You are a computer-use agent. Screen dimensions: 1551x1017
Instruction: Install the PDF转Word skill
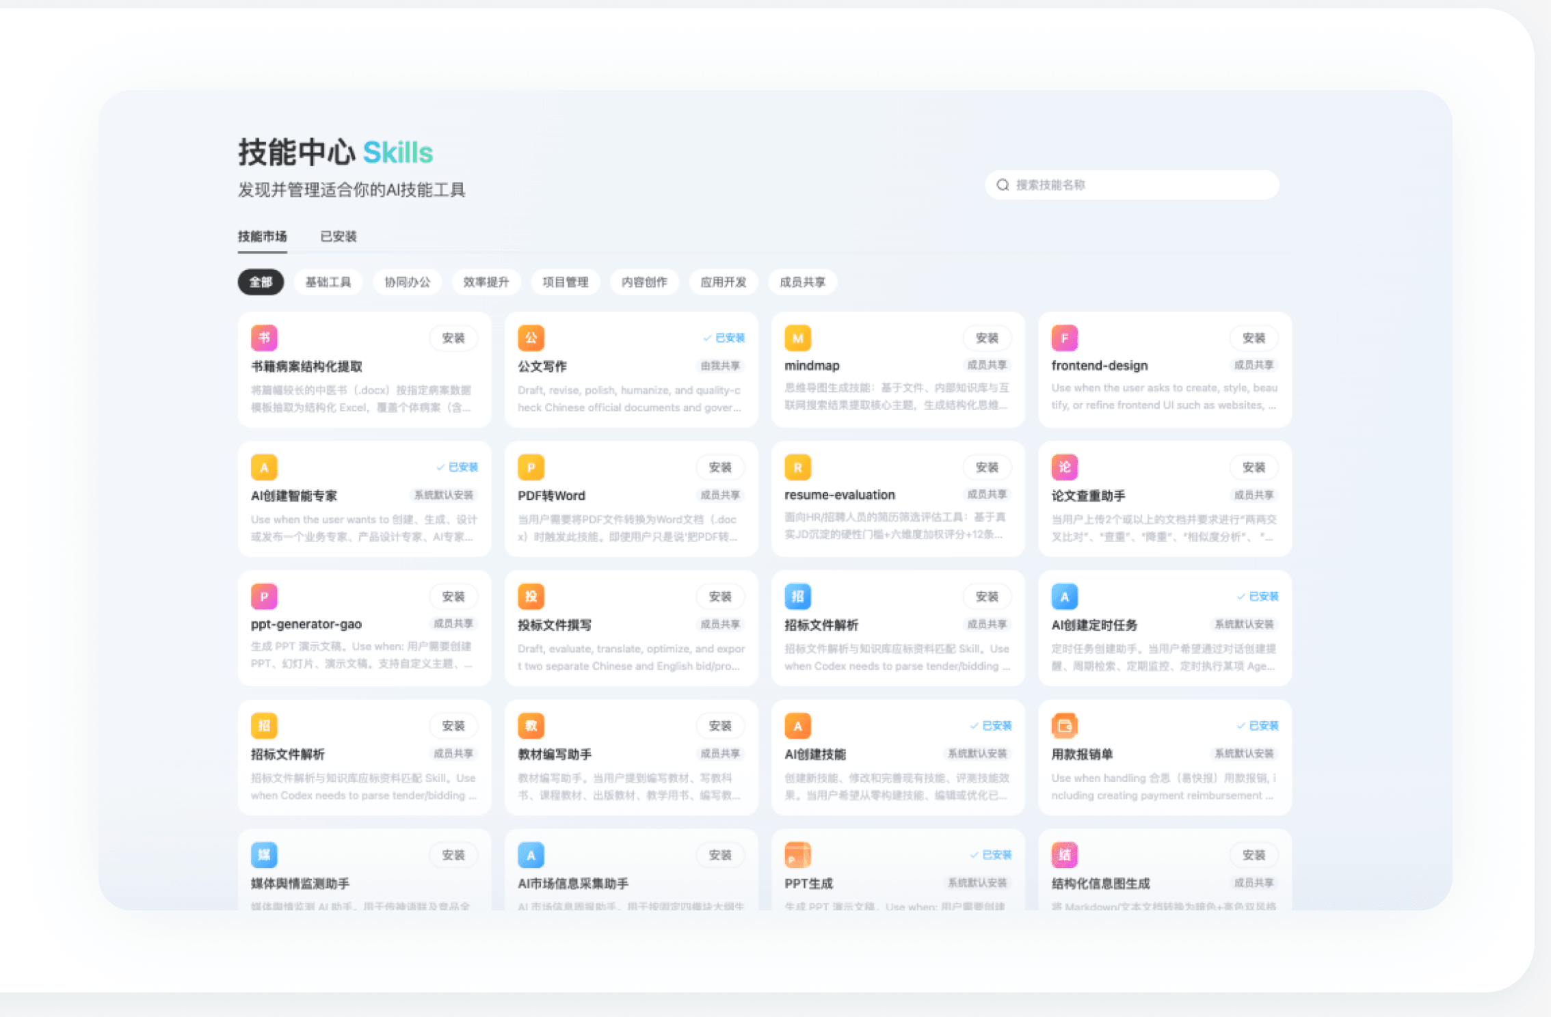[x=720, y=467]
